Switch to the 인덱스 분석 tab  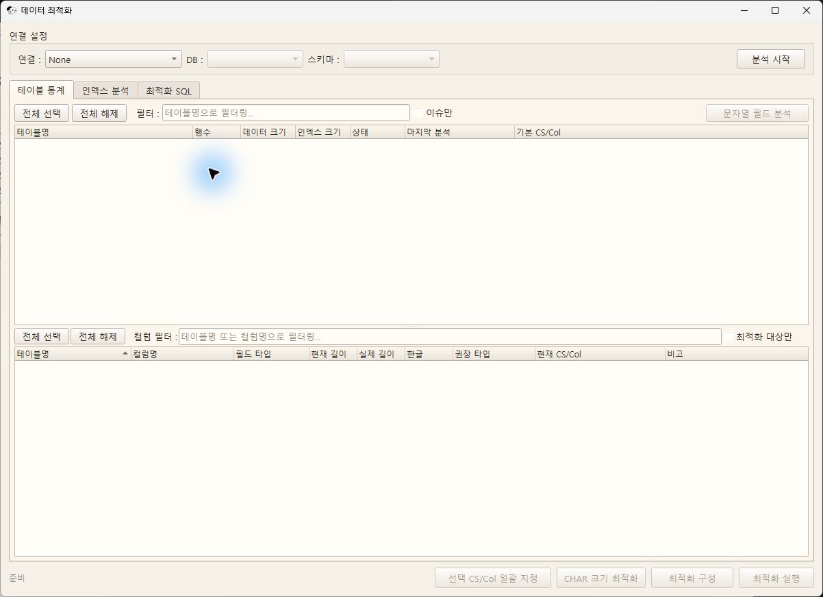point(105,90)
